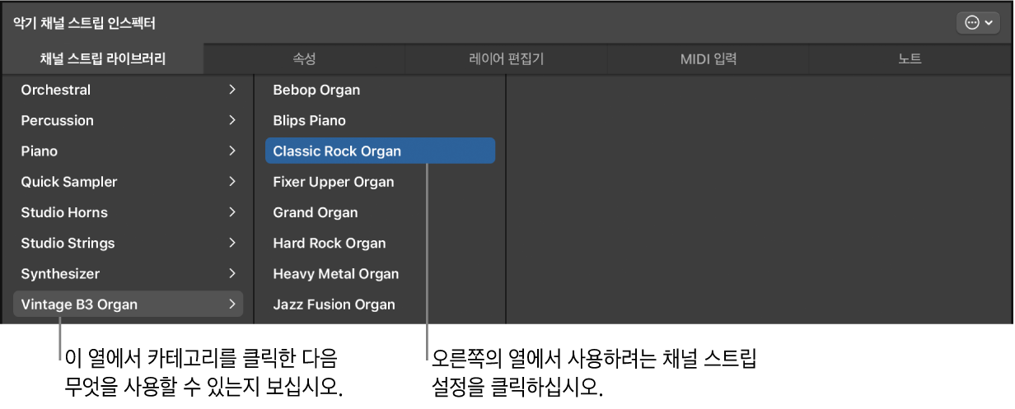The width and height of the screenshot is (1015, 409).
Task: Expand the Quick Sampler chevron arrow
Action: pyautogui.click(x=232, y=182)
